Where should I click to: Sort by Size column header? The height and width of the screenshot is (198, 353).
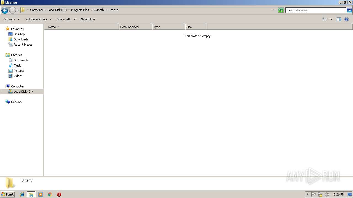coord(196,27)
